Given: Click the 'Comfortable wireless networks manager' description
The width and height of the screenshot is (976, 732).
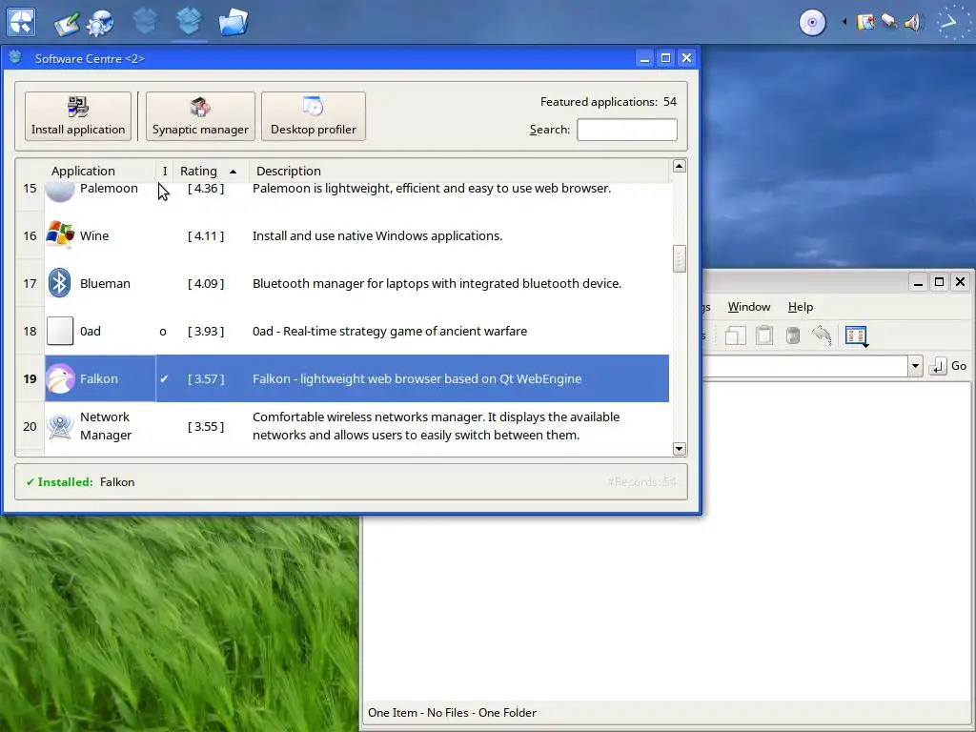Looking at the screenshot, I should click(x=436, y=426).
